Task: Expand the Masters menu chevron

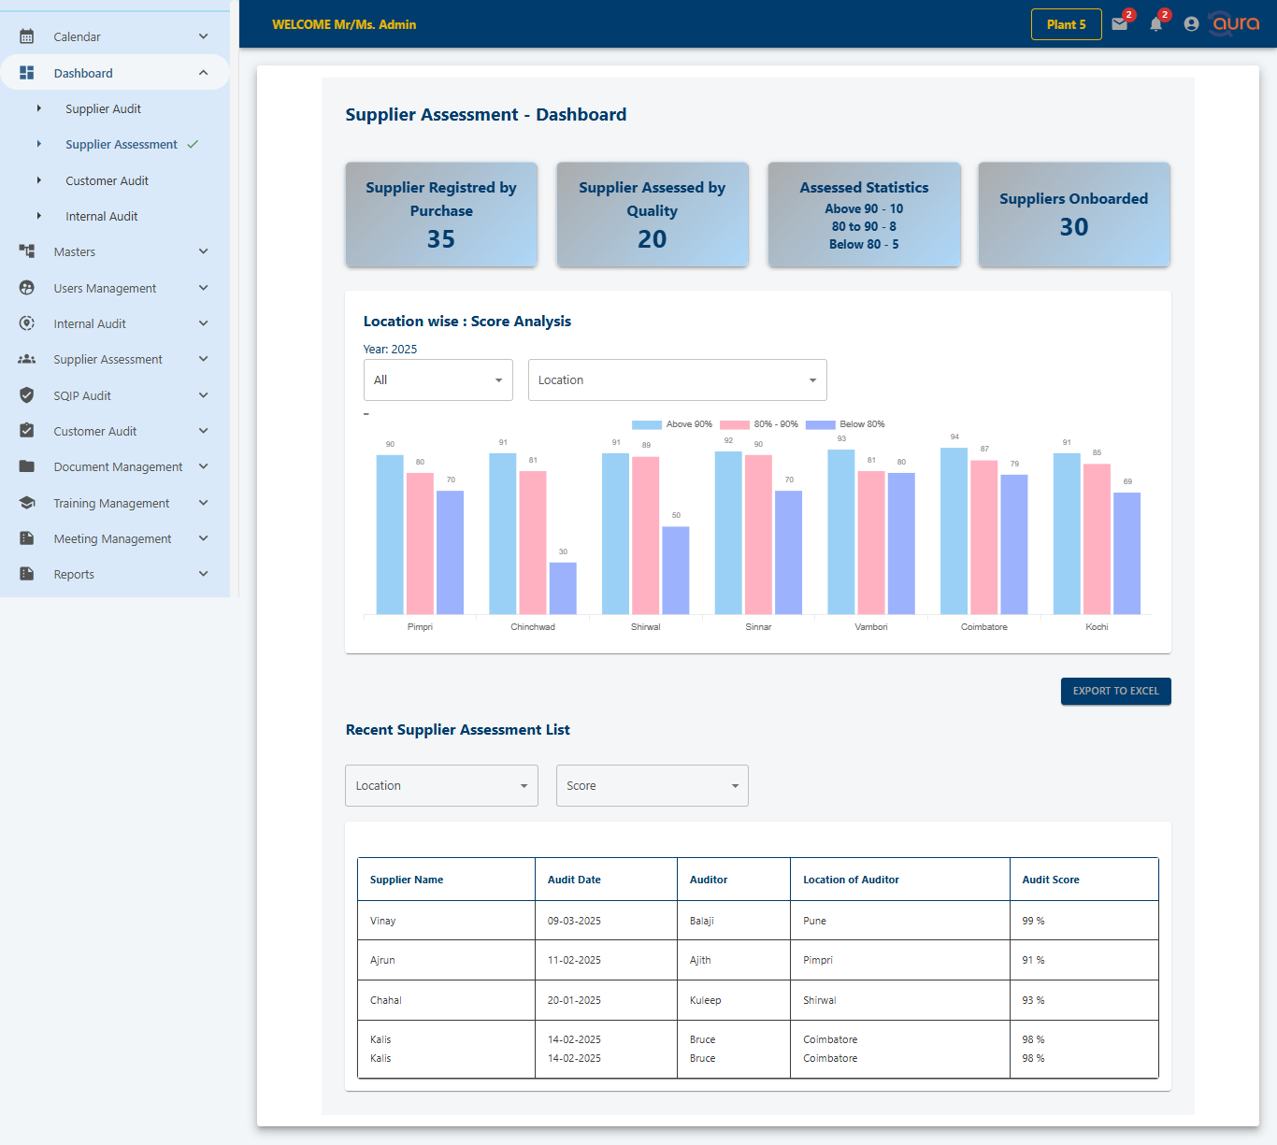Action: click(x=204, y=251)
